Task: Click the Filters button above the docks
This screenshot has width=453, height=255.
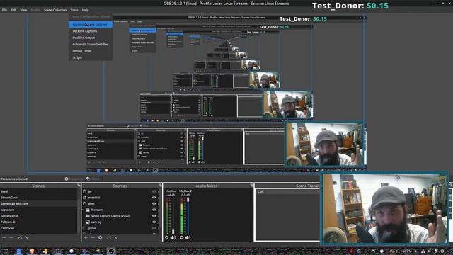Action: pos(93,178)
